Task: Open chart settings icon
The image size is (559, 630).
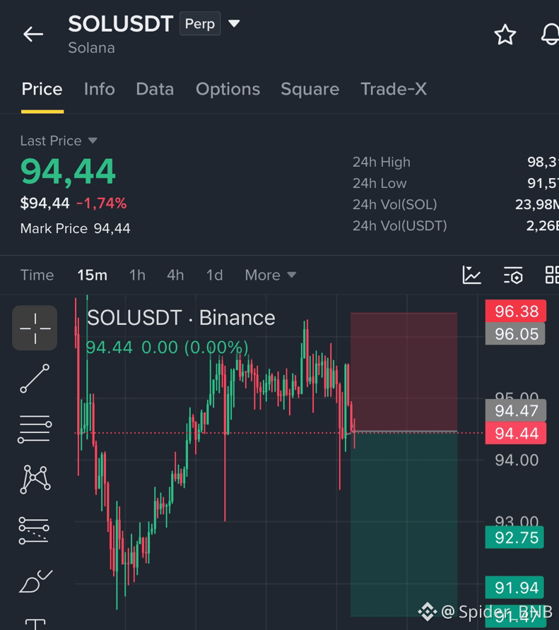Action: coord(513,275)
